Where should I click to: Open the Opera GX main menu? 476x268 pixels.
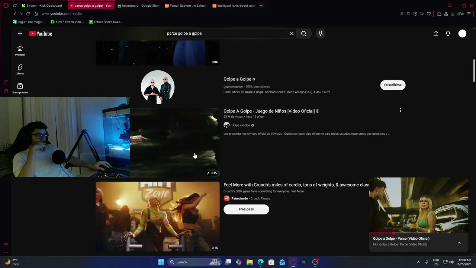(x=6, y=6)
